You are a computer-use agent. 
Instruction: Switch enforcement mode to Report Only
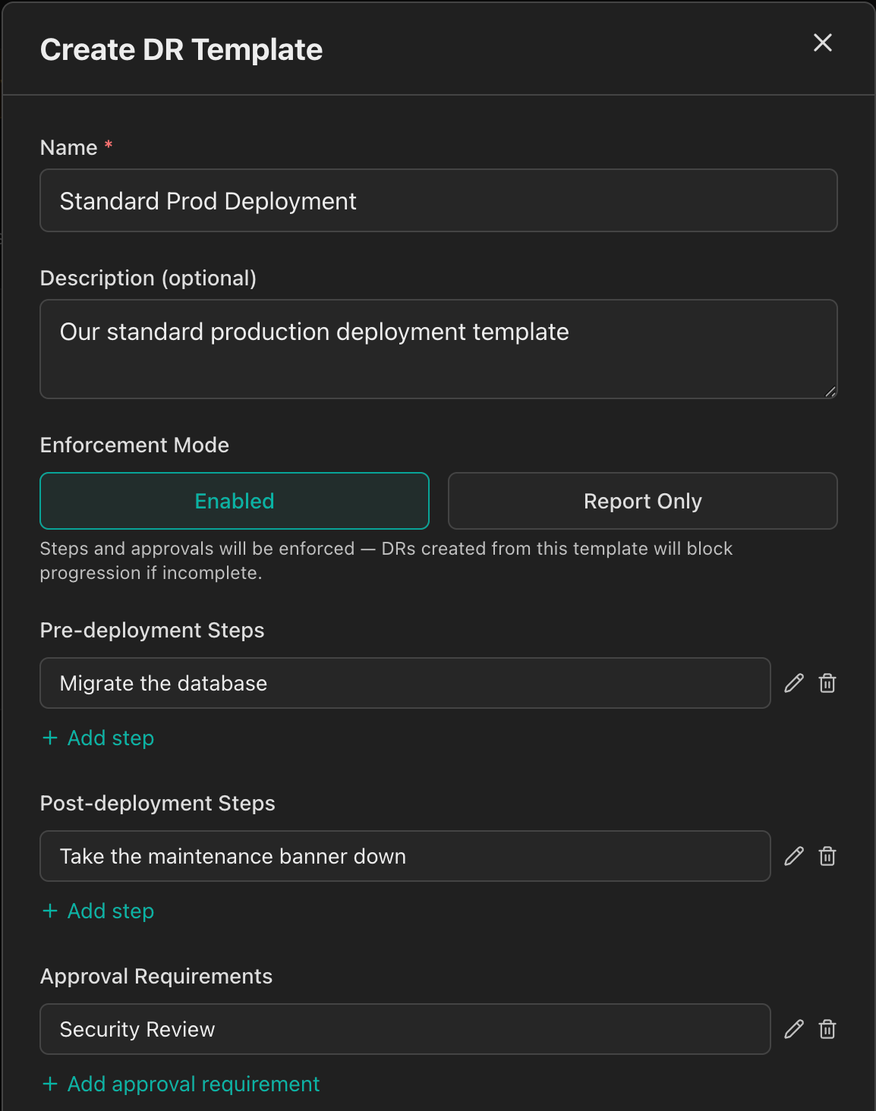(x=643, y=501)
